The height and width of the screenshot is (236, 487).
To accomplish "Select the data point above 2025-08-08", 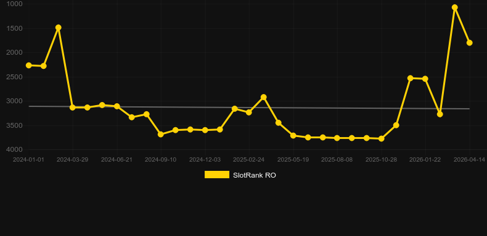I will [337, 138].
